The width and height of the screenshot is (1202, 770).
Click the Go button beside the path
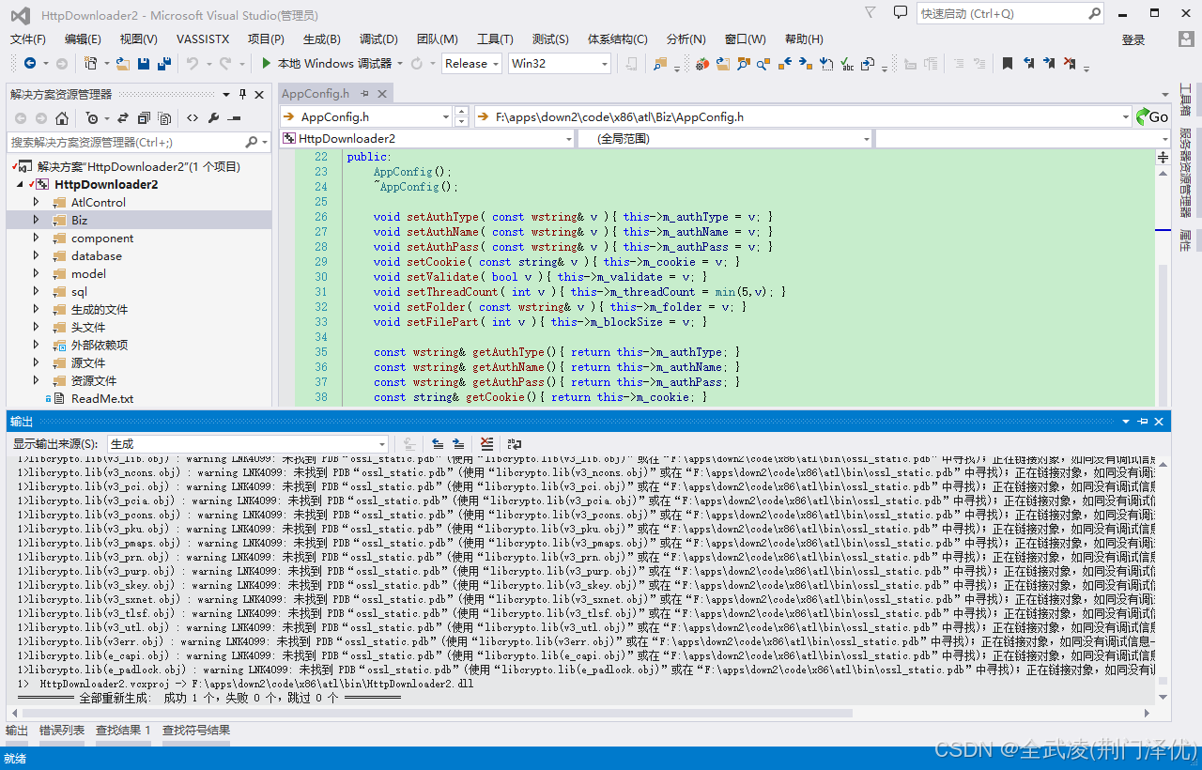coord(1152,116)
